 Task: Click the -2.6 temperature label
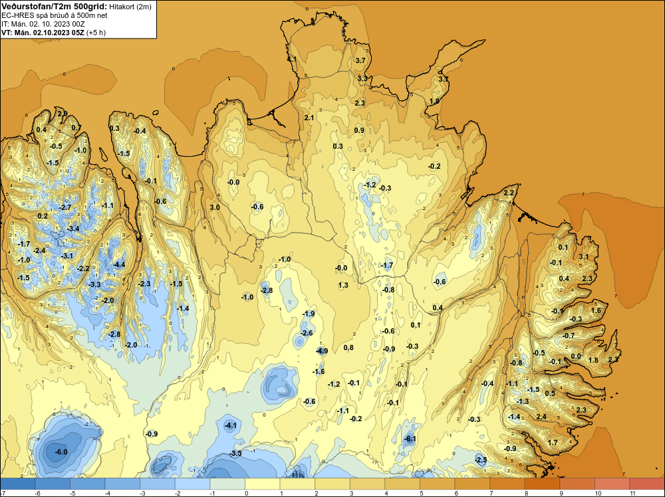point(306,333)
